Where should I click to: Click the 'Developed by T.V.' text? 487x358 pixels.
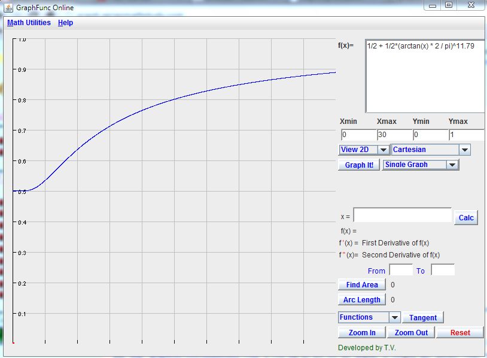[367, 348]
